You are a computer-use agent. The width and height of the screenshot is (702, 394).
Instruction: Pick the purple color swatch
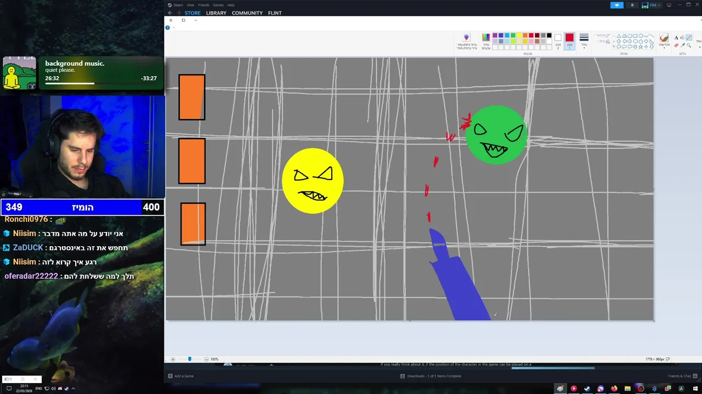click(495, 35)
